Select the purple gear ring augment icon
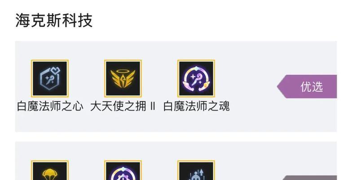352x180 pixels. [x=123, y=170]
